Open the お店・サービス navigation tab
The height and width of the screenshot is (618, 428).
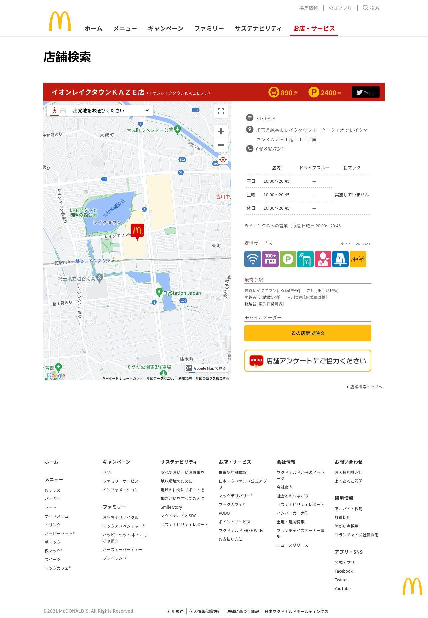[314, 28]
